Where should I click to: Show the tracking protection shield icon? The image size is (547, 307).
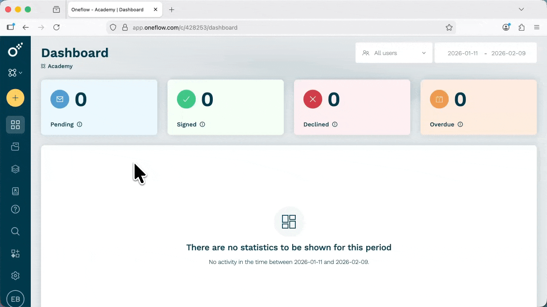[x=113, y=27]
